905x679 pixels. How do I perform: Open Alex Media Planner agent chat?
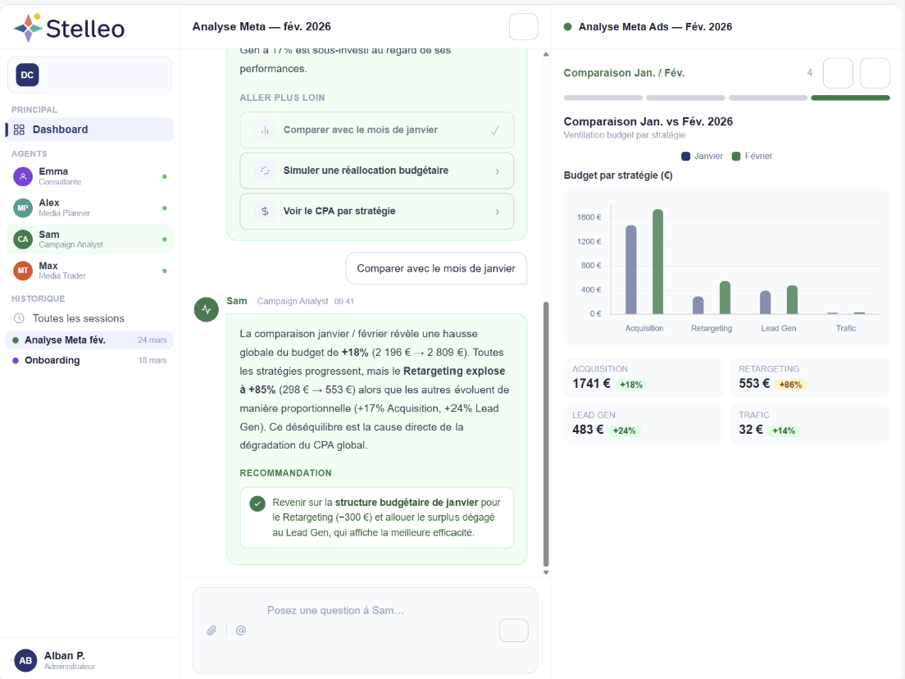(x=89, y=207)
